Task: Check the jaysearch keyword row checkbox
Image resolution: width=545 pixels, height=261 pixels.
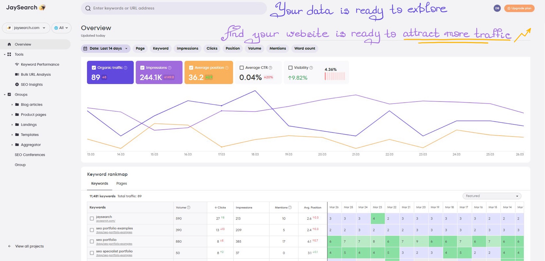Action: coord(92,219)
